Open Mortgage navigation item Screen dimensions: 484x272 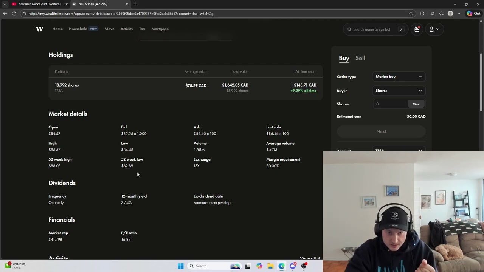click(x=160, y=29)
